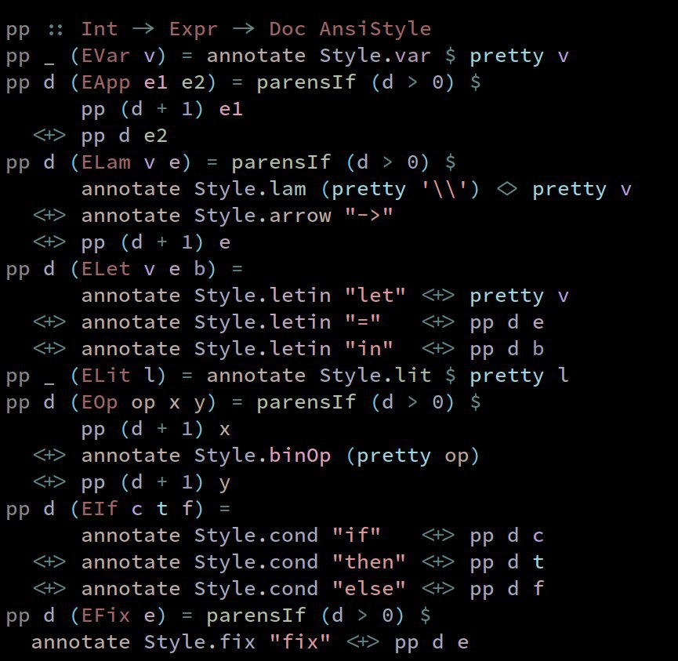678x661 pixels.
Task: Click variable "b" in "pp d b"
Action: 538,349
